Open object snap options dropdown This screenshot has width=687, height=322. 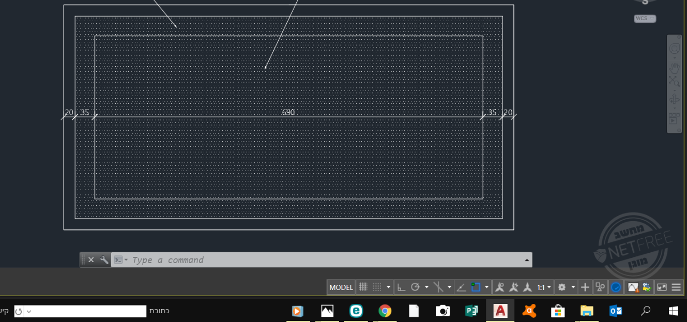(487, 287)
